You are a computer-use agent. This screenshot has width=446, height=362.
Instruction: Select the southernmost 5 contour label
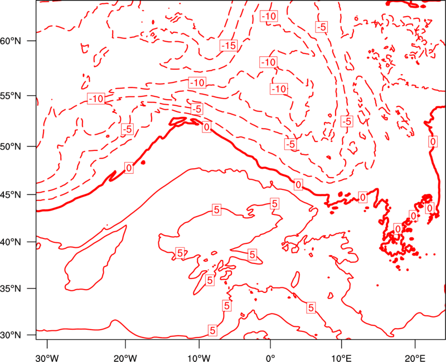[x=212, y=330]
